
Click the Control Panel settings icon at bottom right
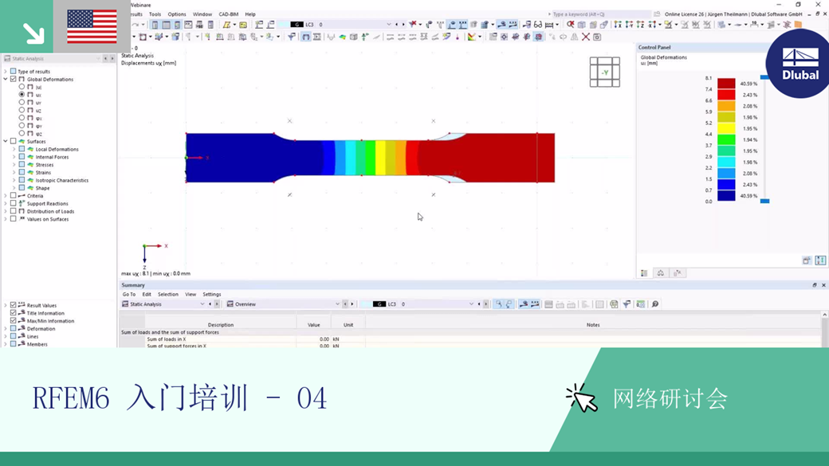coord(820,260)
